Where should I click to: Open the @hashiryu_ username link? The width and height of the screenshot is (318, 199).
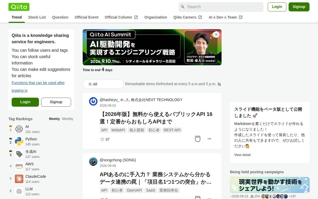pos(109,100)
